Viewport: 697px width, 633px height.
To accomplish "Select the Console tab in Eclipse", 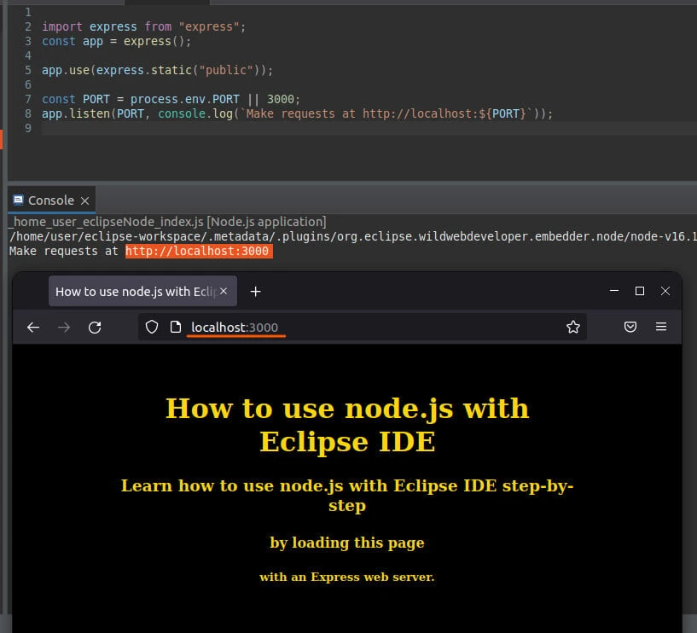I will tap(50, 200).
